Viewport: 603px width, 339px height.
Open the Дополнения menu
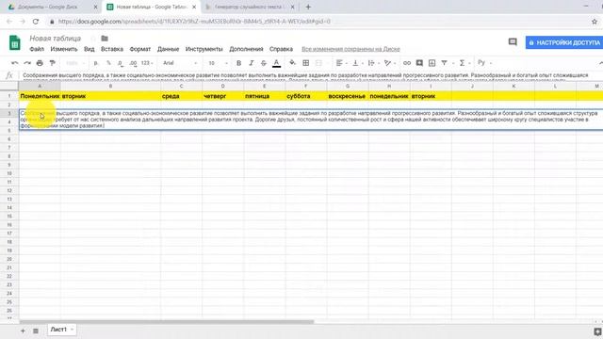click(246, 49)
